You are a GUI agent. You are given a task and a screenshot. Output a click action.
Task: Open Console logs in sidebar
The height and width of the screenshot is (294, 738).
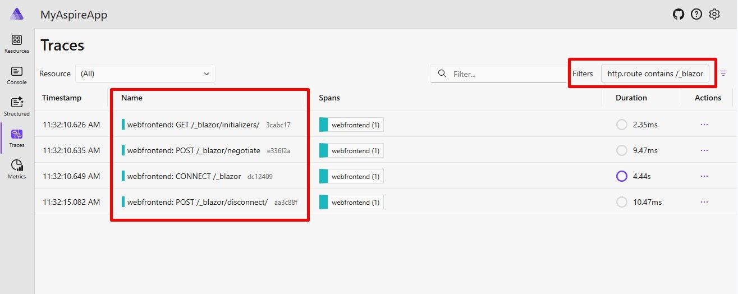click(17, 75)
